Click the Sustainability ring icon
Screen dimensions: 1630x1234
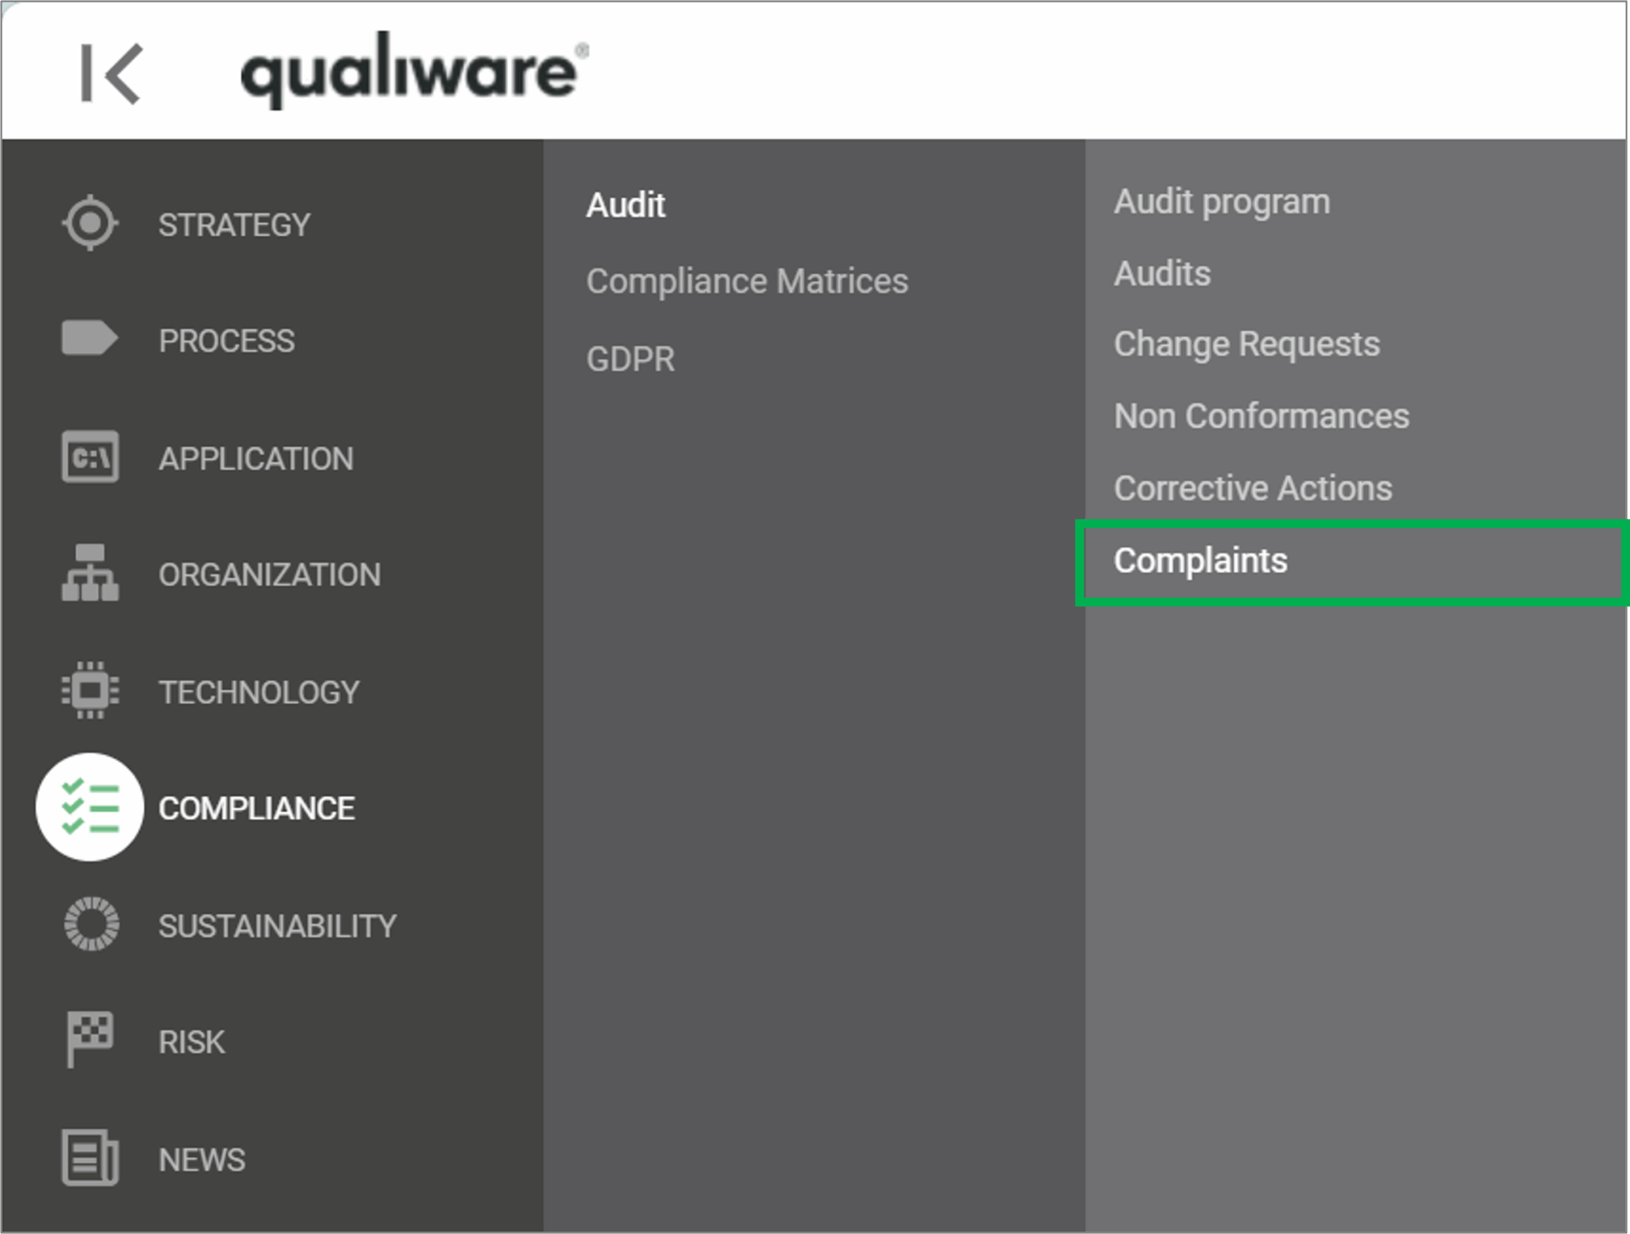[92, 924]
